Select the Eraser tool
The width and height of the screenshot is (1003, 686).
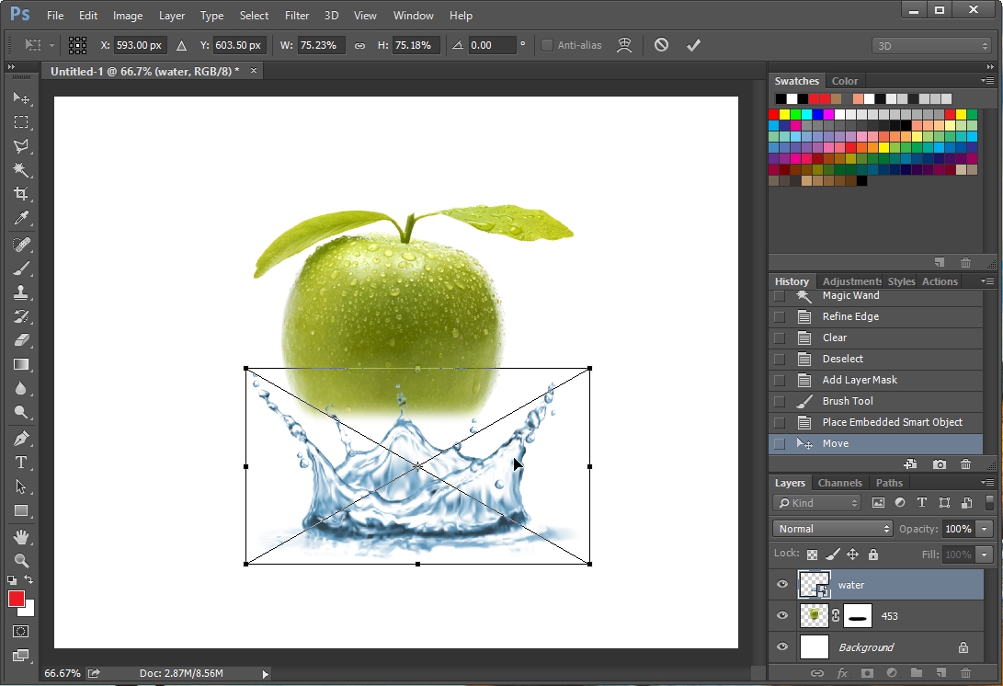(x=21, y=340)
